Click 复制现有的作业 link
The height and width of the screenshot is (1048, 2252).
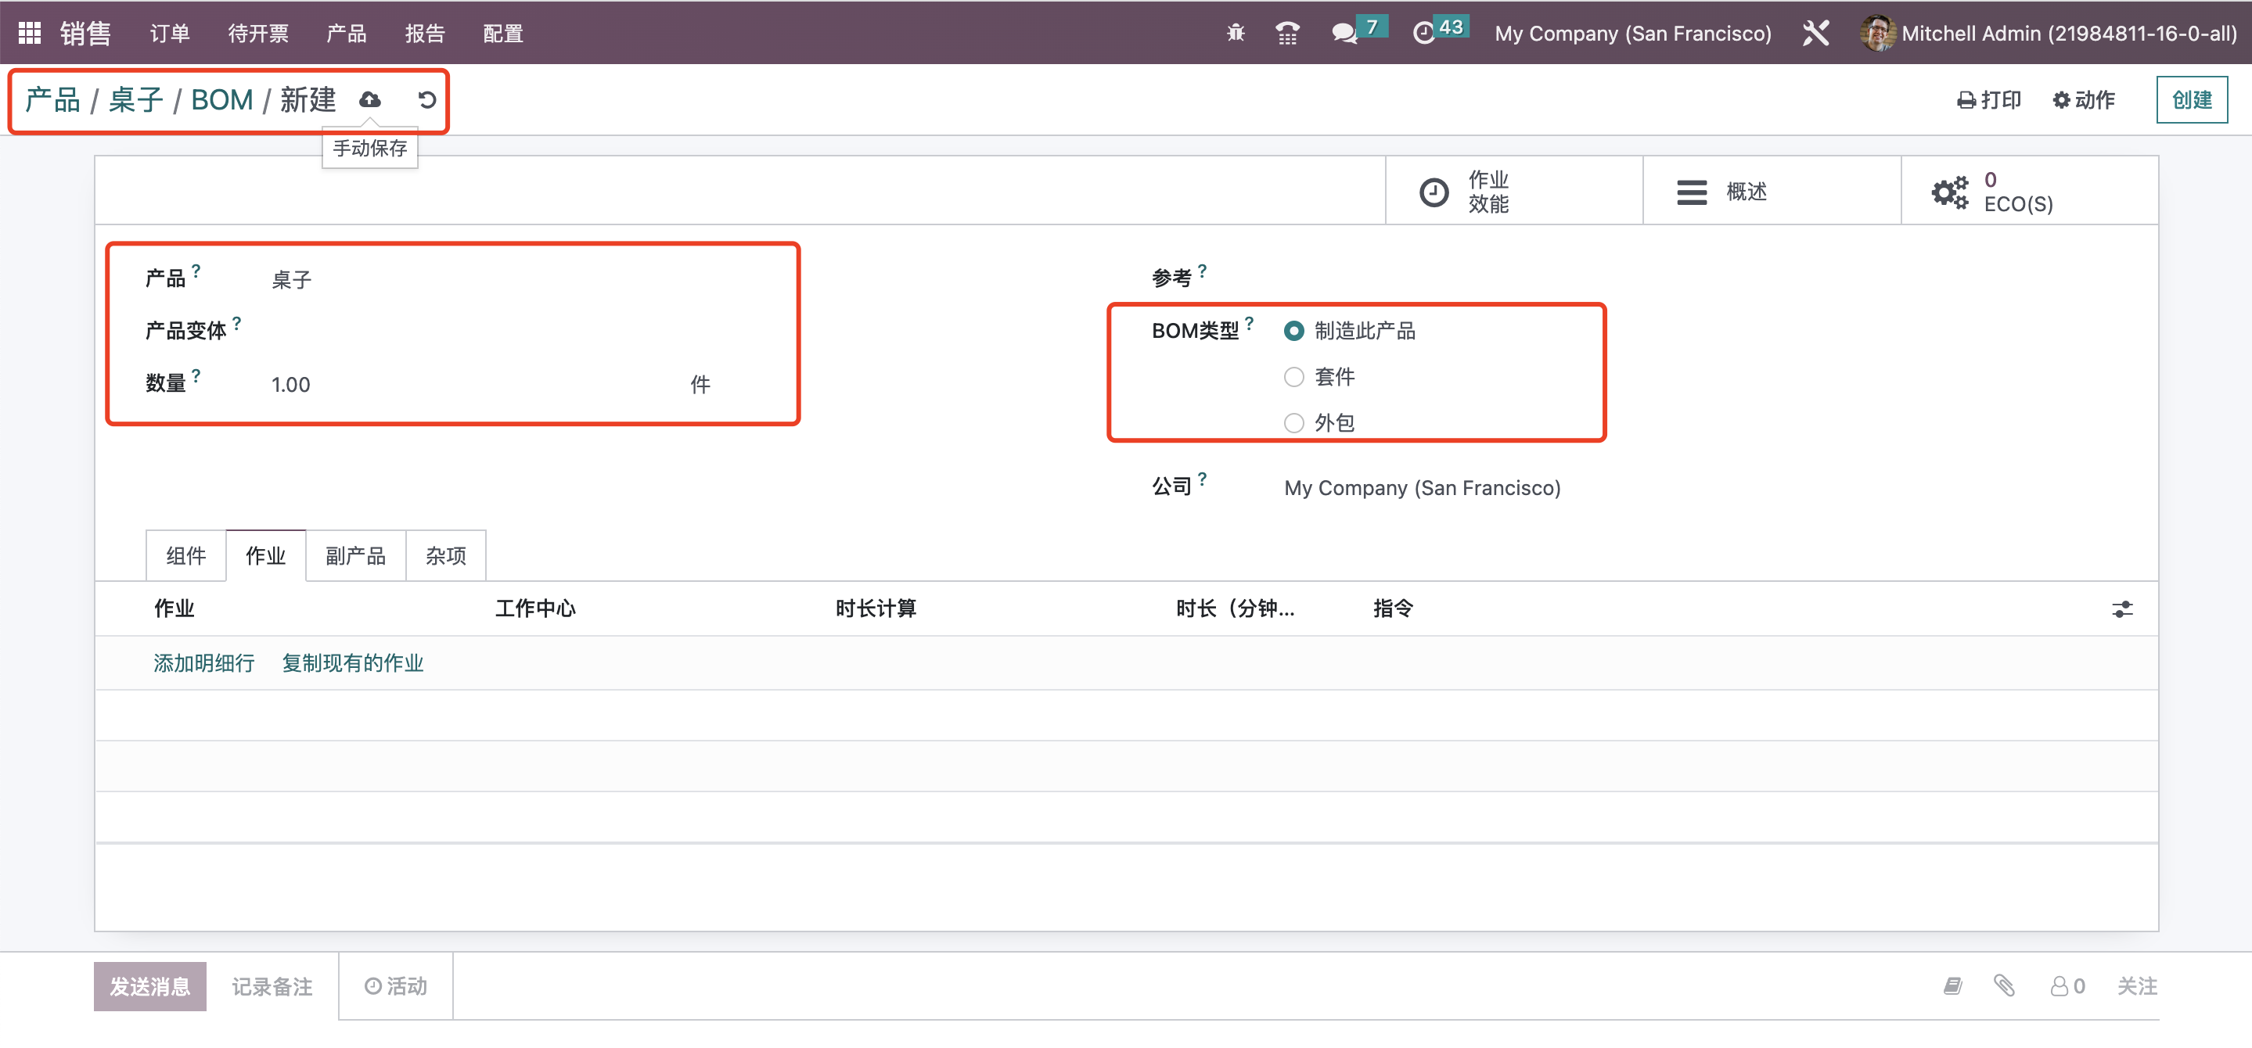(x=352, y=663)
